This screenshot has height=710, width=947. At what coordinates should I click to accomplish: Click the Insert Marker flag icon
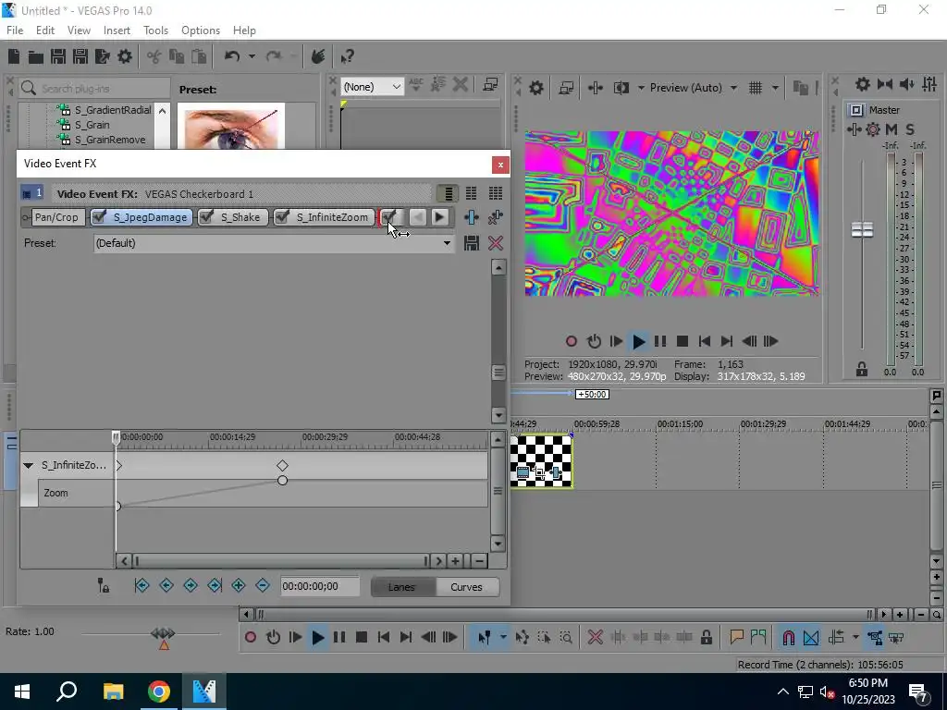pos(736,637)
